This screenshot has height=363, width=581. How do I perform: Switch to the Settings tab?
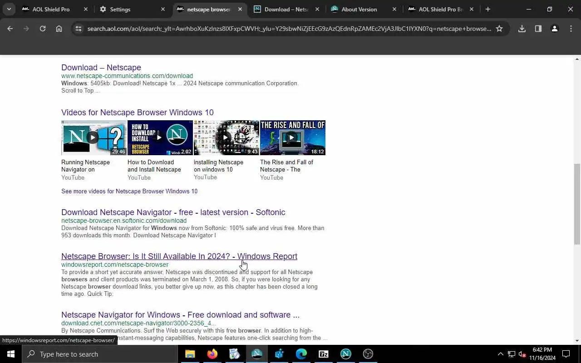[132, 9]
